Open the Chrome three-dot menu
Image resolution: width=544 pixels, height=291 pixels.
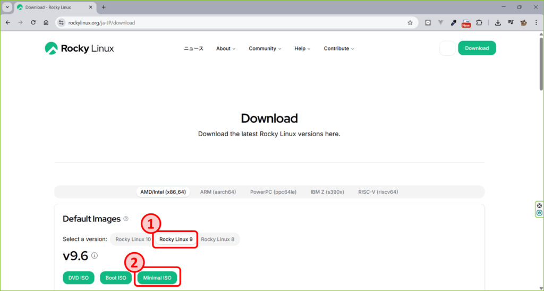coord(536,22)
